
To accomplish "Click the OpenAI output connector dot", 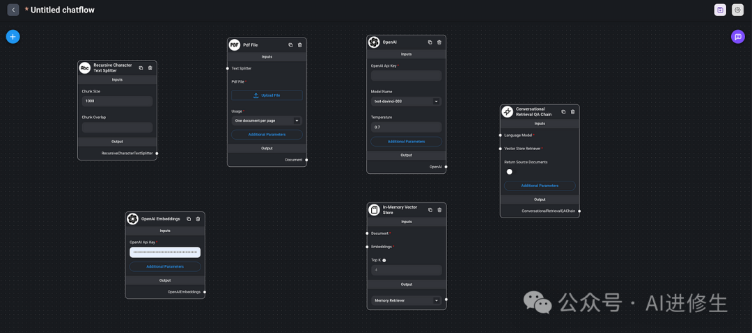I will tap(446, 167).
